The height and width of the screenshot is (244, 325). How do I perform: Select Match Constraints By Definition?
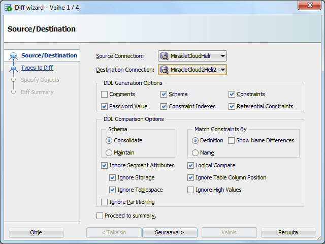(x=195, y=140)
